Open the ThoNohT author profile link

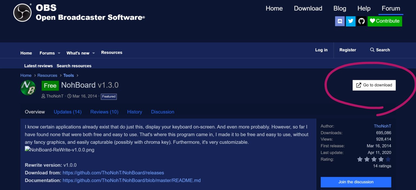coord(382,126)
